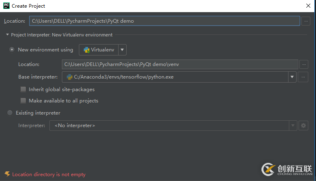This screenshot has width=316, height=181.
Task: Close the Create Project dialog
Action: (x=308, y=6)
